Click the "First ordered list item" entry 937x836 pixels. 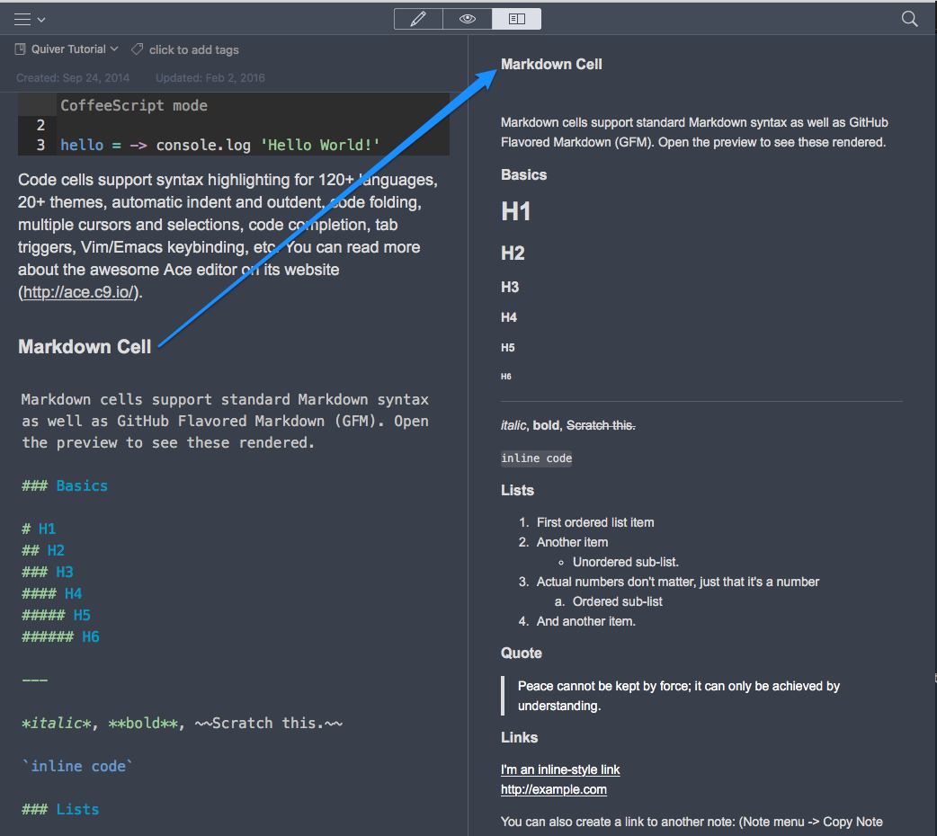tap(595, 522)
